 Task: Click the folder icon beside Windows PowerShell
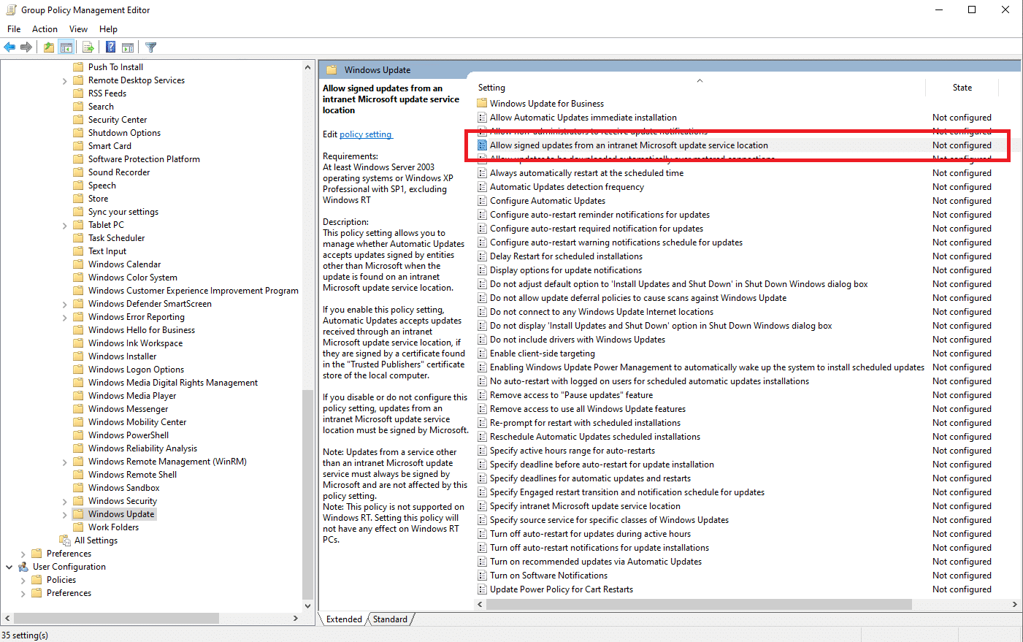click(79, 435)
